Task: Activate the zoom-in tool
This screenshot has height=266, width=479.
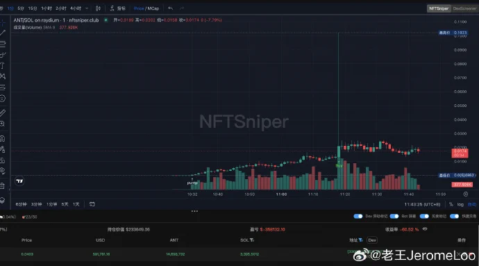Action: pyautogui.click(x=3, y=124)
